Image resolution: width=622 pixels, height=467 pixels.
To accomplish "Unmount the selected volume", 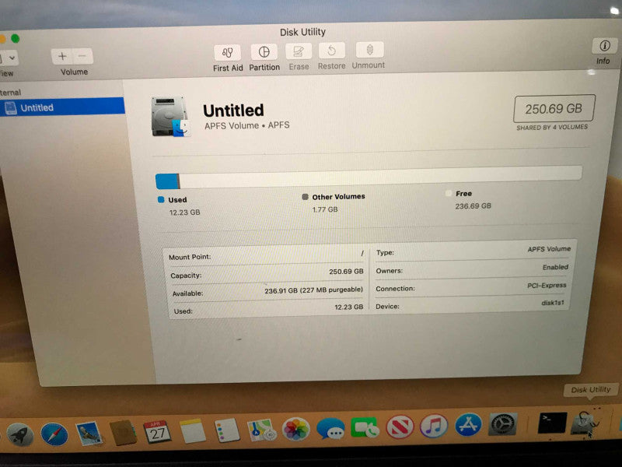I will tap(369, 50).
